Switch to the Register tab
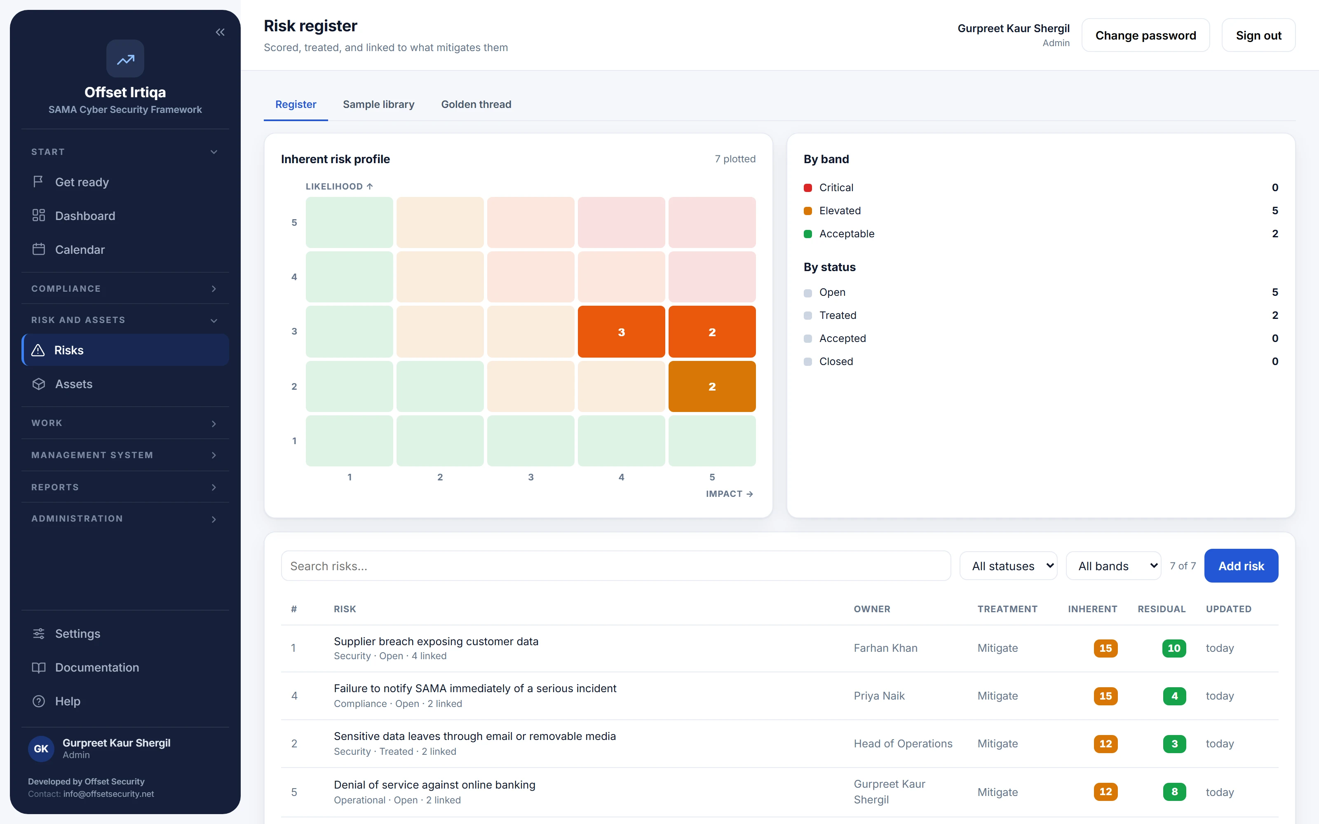Image resolution: width=1319 pixels, height=824 pixels. tap(296, 104)
